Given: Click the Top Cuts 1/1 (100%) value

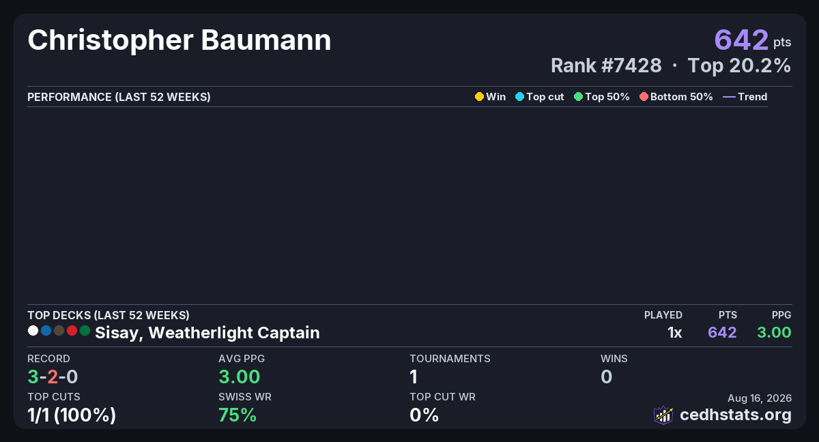Looking at the screenshot, I should pos(72,415).
